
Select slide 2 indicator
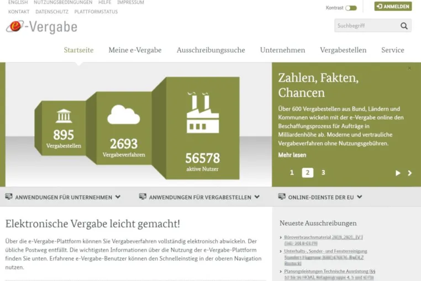pyautogui.click(x=308, y=173)
